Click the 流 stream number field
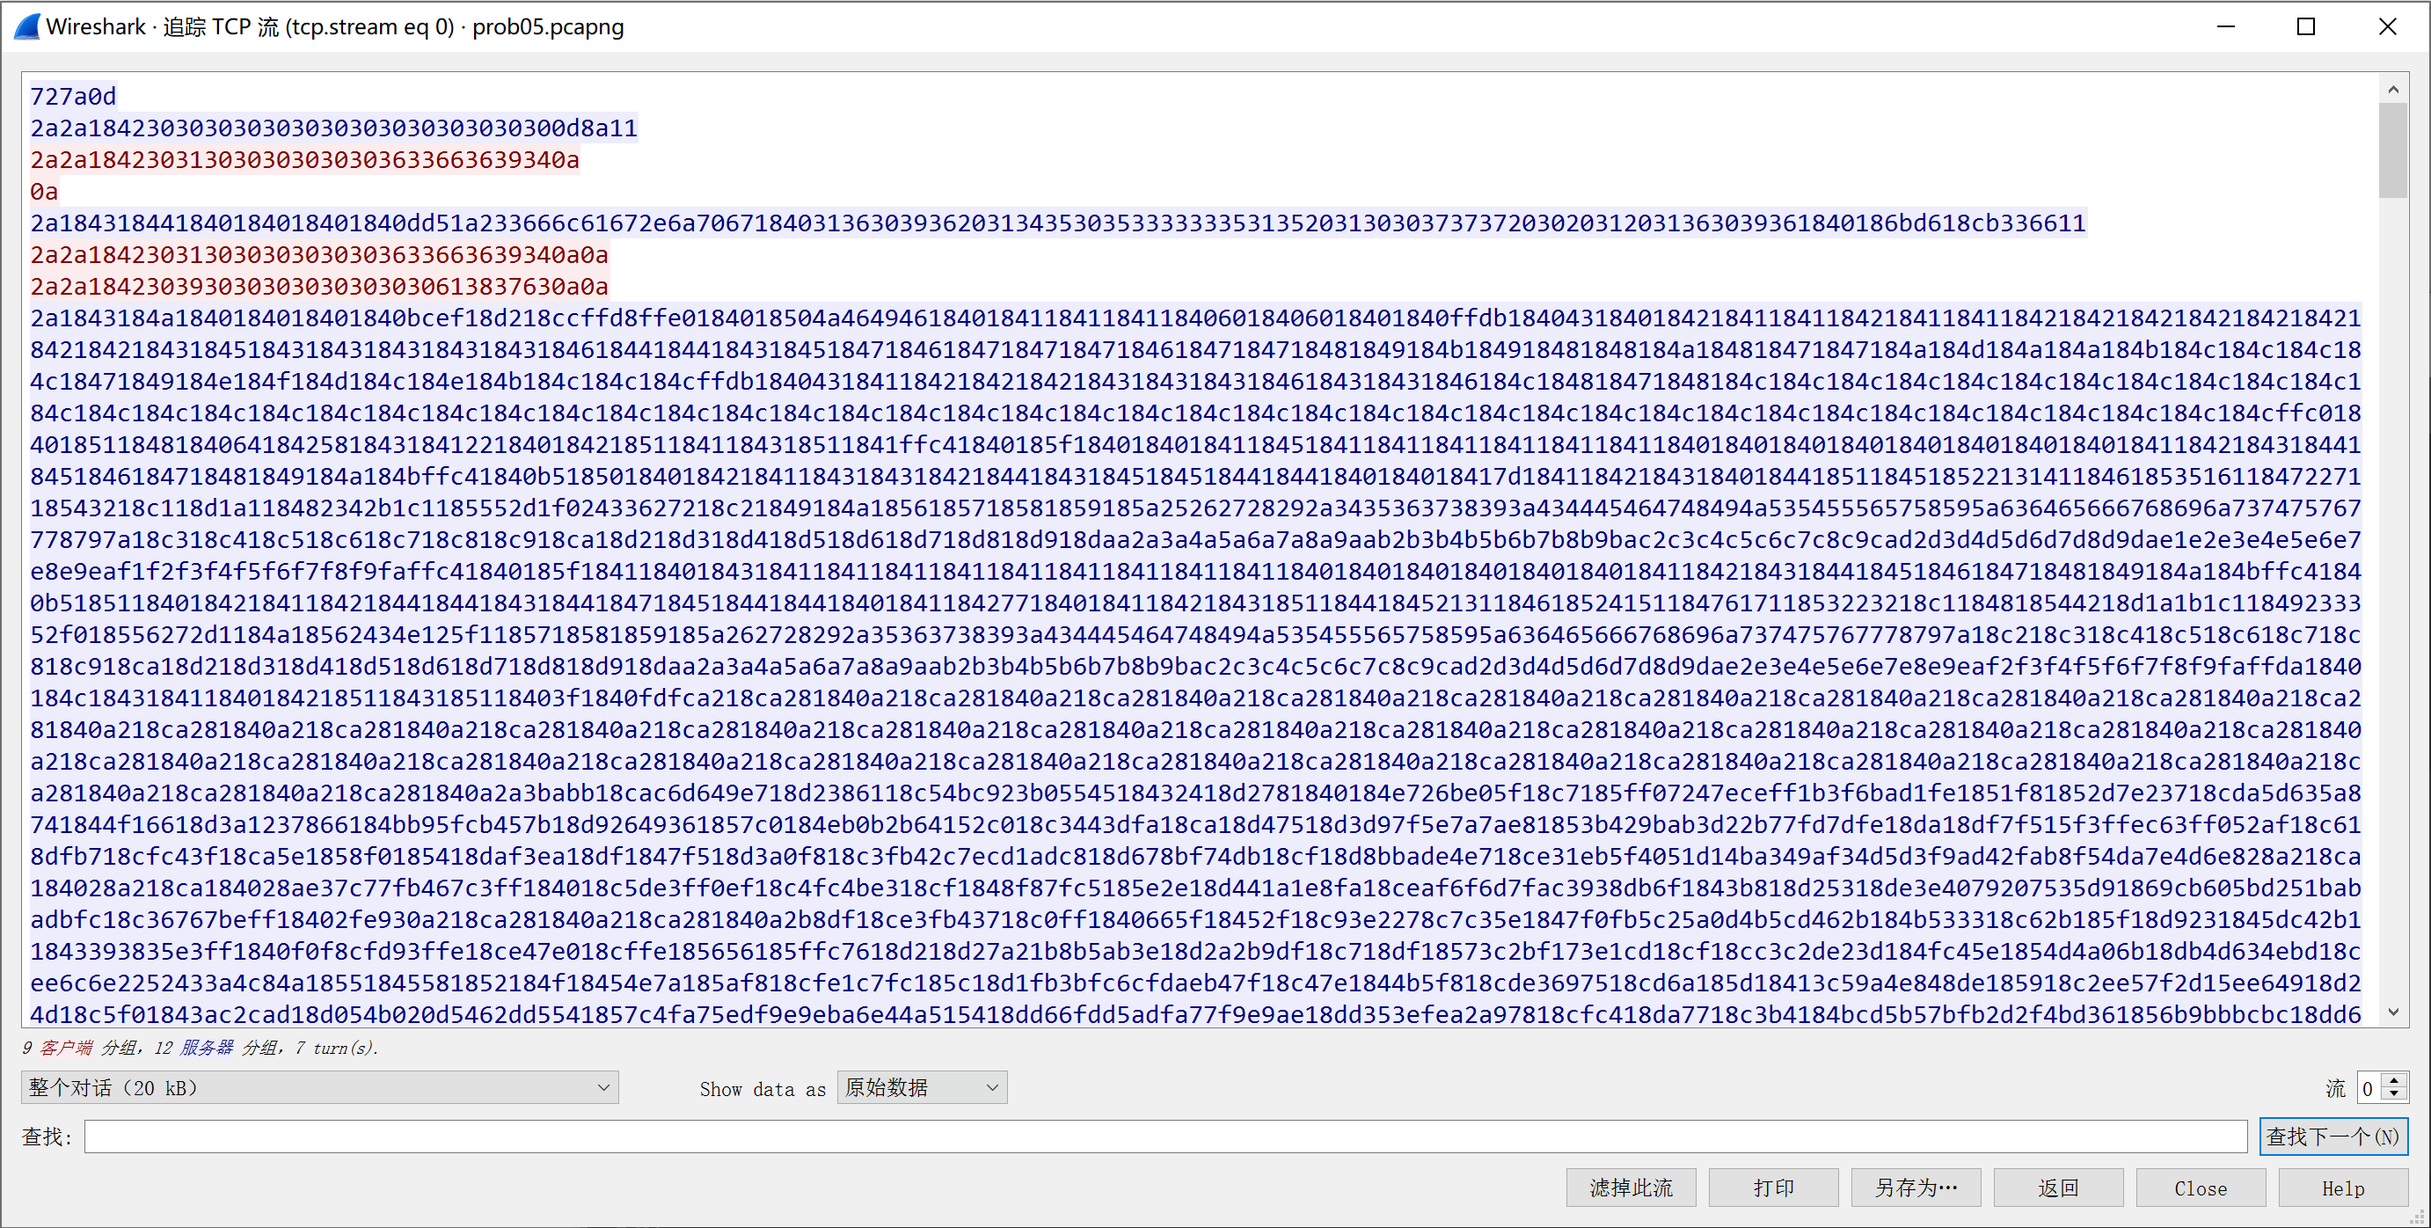The height and width of the screenshot is (1228, 2431). 2369,1087
